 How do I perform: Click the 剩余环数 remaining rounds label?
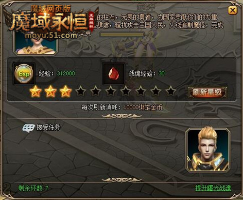33,188
